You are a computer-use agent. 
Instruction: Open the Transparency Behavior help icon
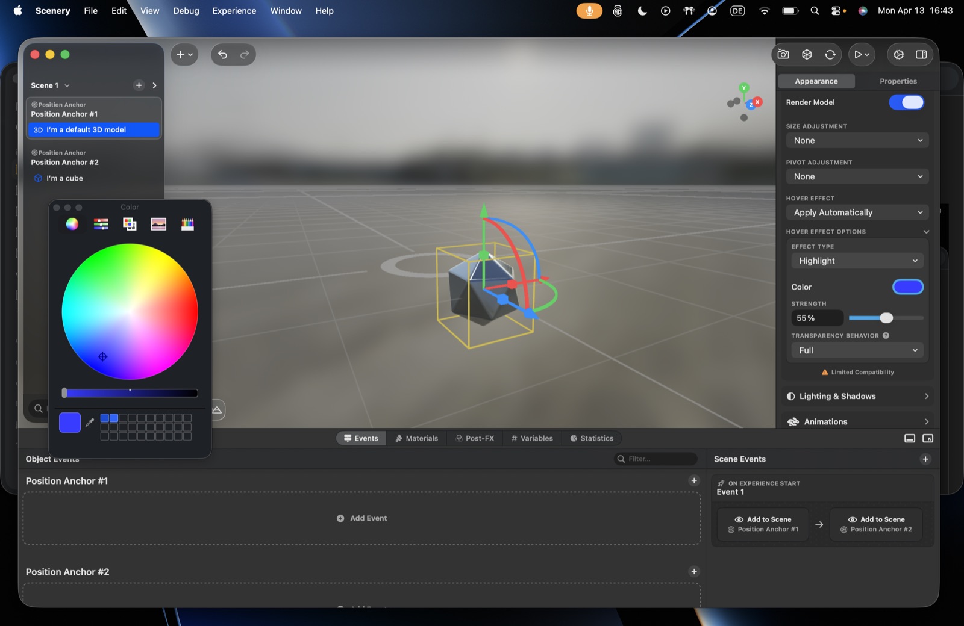[886, 336]
